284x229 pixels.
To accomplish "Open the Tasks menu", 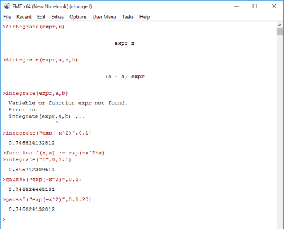I will coord(127,17).
